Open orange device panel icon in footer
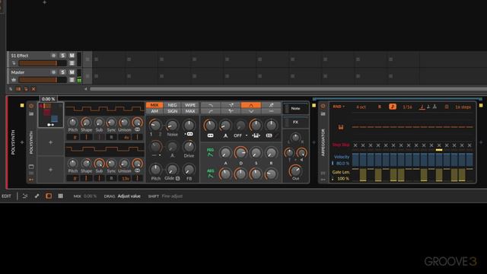 tap(49, 196)
